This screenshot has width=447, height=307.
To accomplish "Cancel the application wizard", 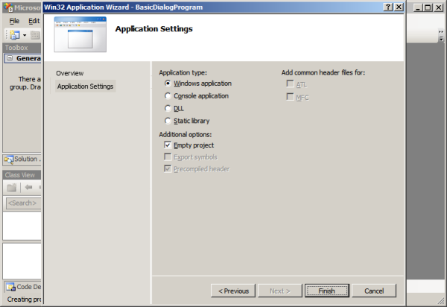I will (x=374, y=291).
